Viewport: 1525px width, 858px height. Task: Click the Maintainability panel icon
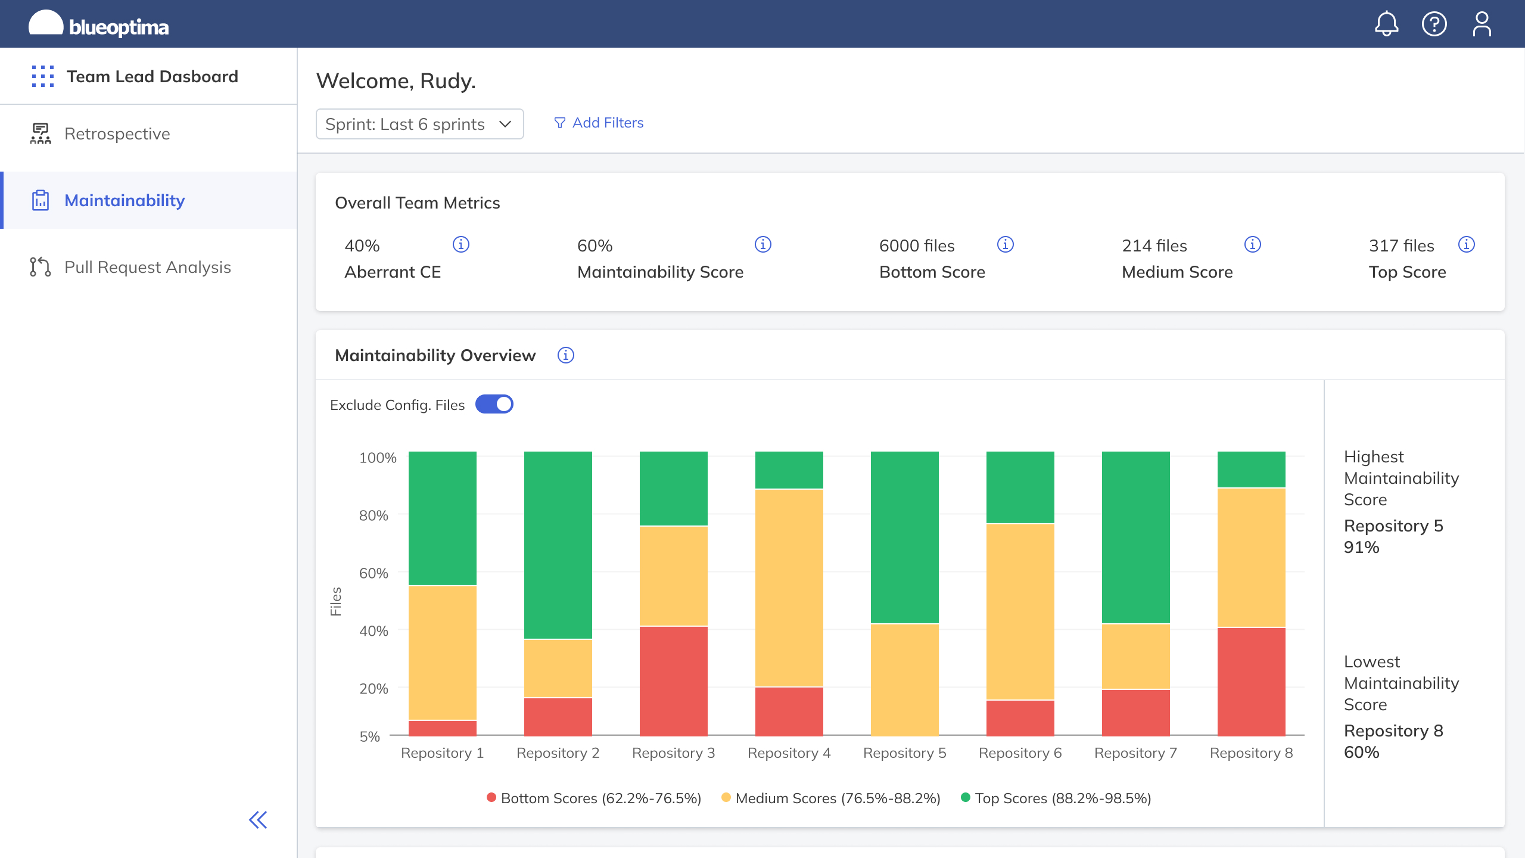40,200
